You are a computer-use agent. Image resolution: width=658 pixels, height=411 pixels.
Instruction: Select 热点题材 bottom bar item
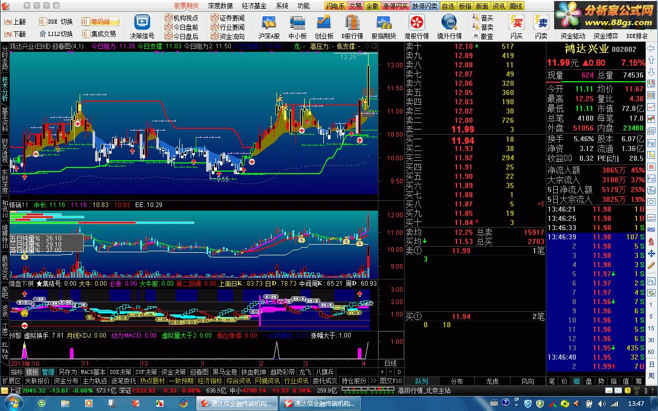(x=153, y=381)
